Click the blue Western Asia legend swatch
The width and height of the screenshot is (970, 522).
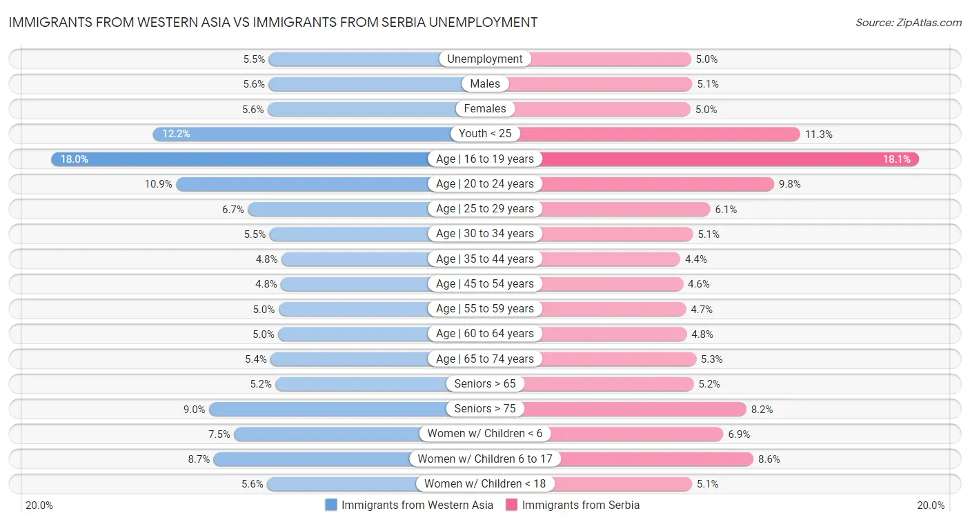coord(331,505)
